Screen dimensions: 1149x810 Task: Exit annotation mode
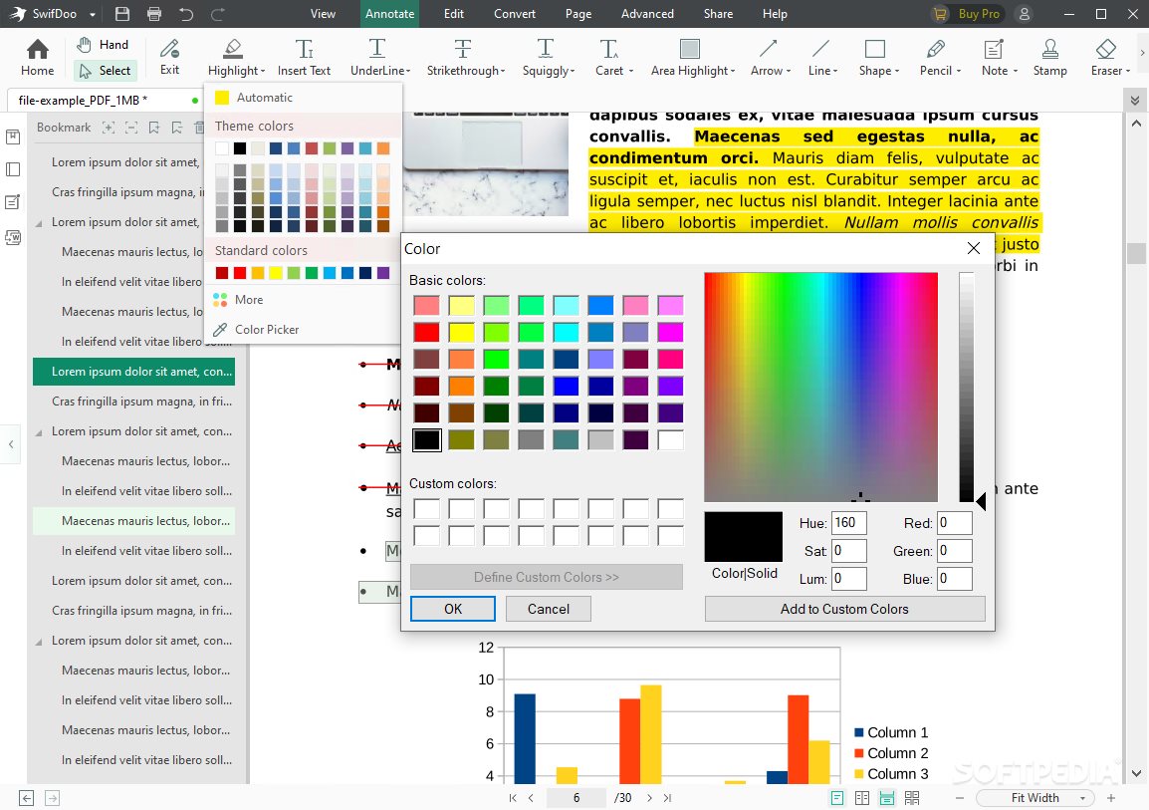[x=169, y=57]
